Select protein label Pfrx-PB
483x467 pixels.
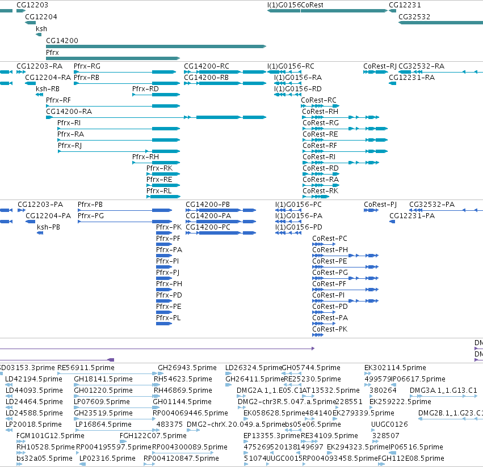[90, 205]
